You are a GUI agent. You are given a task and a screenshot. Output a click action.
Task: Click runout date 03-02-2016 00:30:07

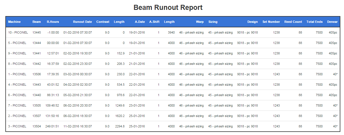pyautogui.click(x=77, y=74)
